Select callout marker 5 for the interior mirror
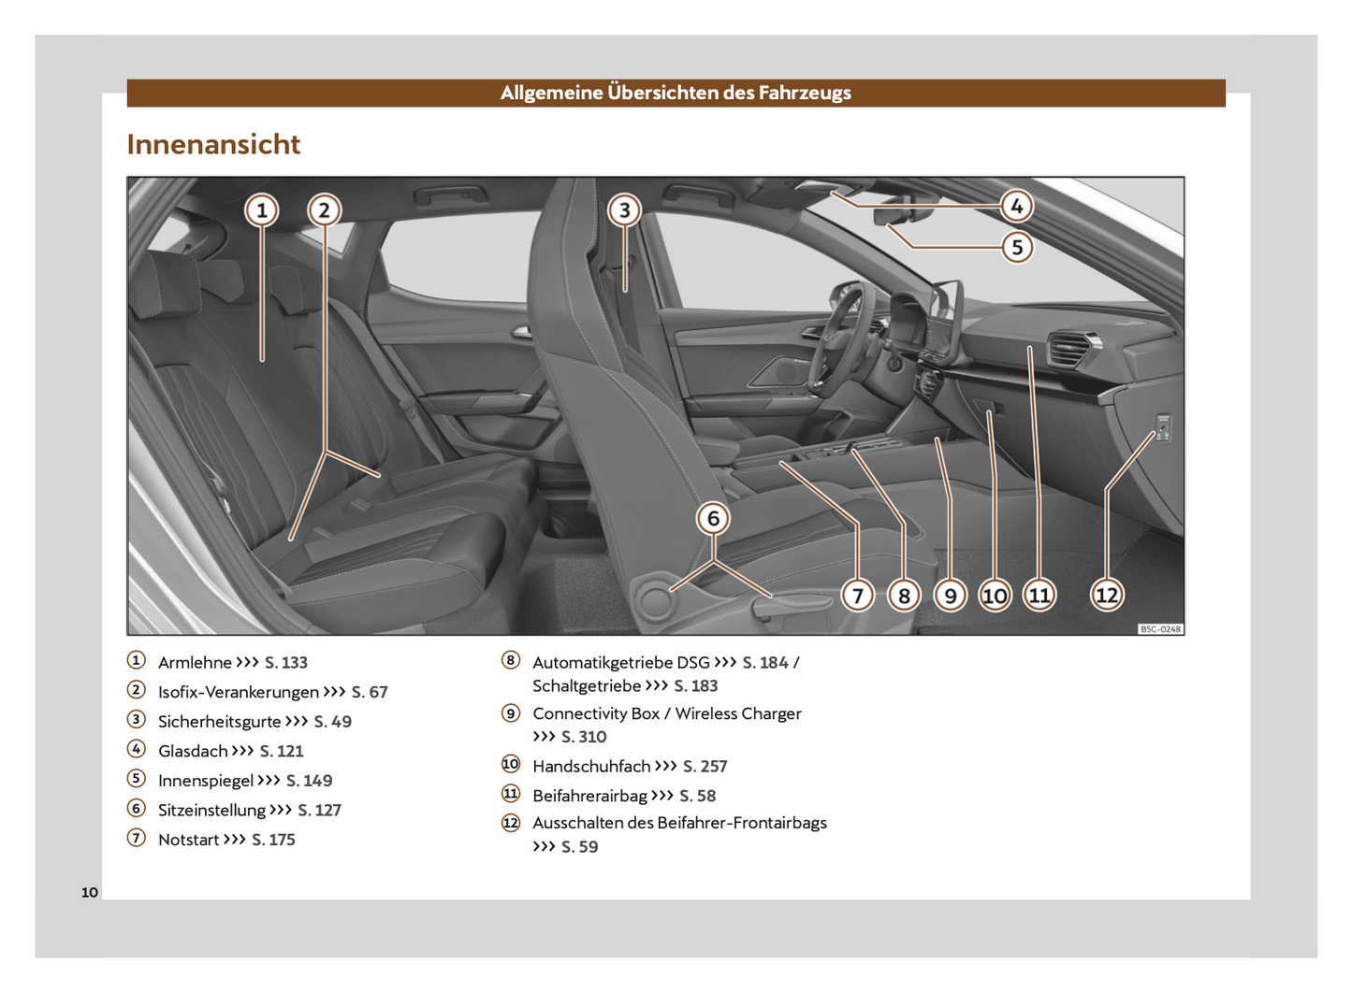Image resolution: width=1352 pixels, height=993 pixels. 1017,248
